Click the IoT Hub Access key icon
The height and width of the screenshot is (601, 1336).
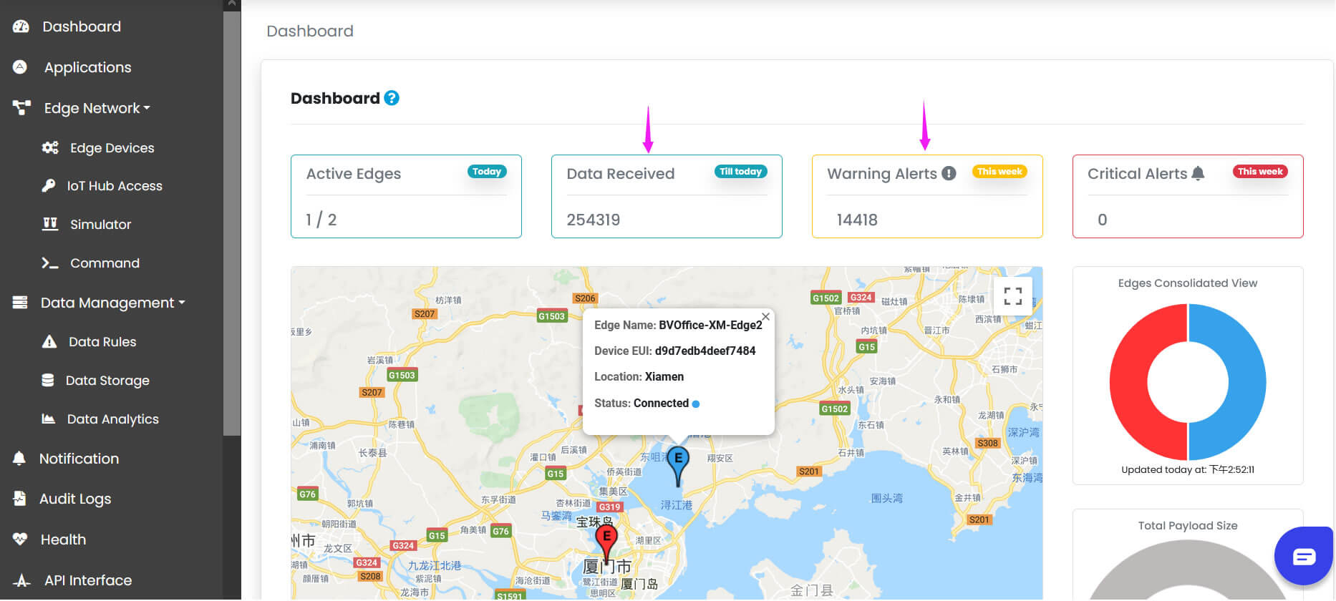coord(48,185)
